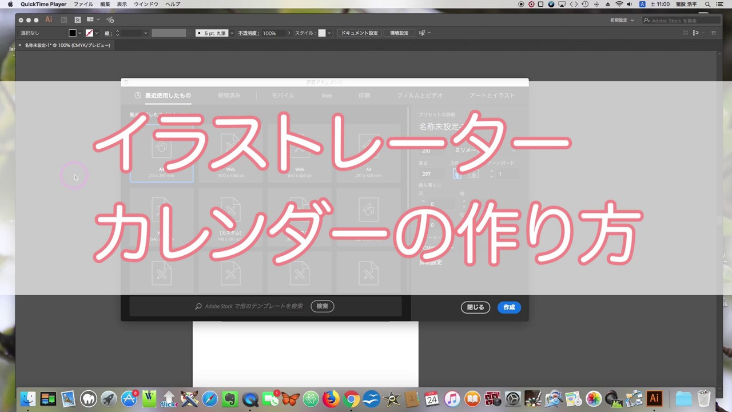Select the 名称未設定-1* document tab
732x412 pixels.
coord(67,45)
